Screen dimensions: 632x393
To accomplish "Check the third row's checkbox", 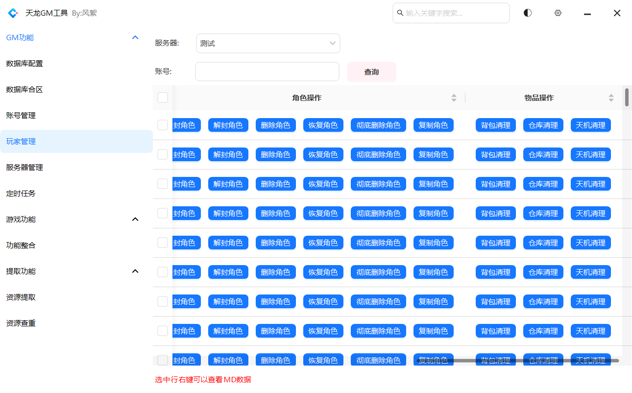I will point(163,184).
